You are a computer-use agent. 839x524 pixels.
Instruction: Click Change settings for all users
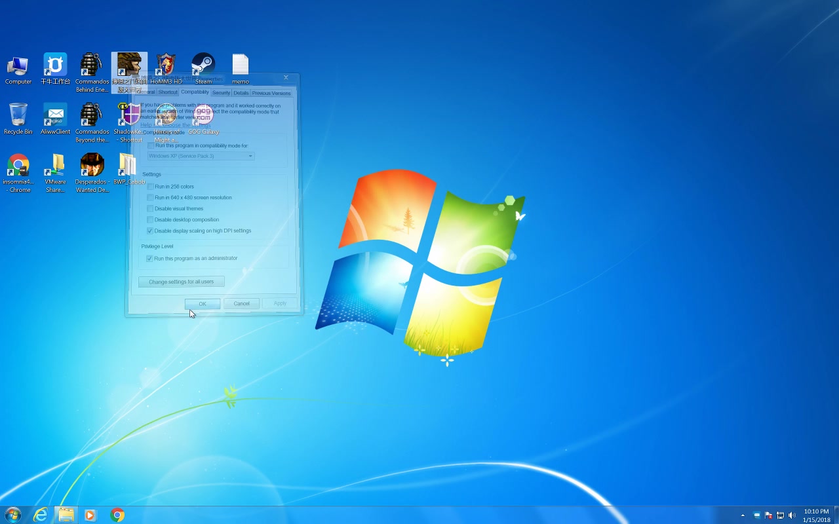(182, 282)
